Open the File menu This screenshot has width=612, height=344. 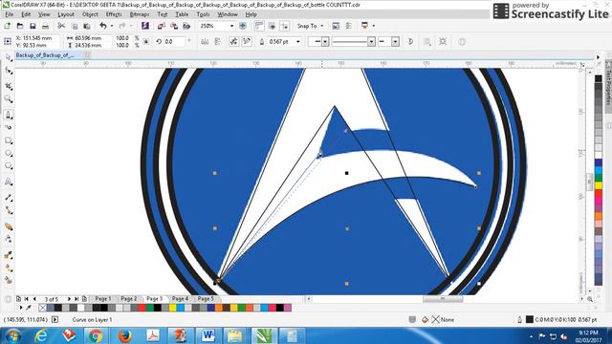click(9, 14)
